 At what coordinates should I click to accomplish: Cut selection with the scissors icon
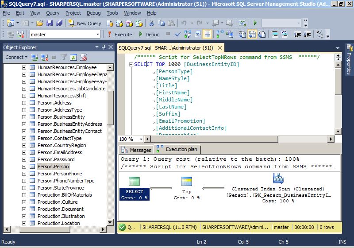click(151, 23)
